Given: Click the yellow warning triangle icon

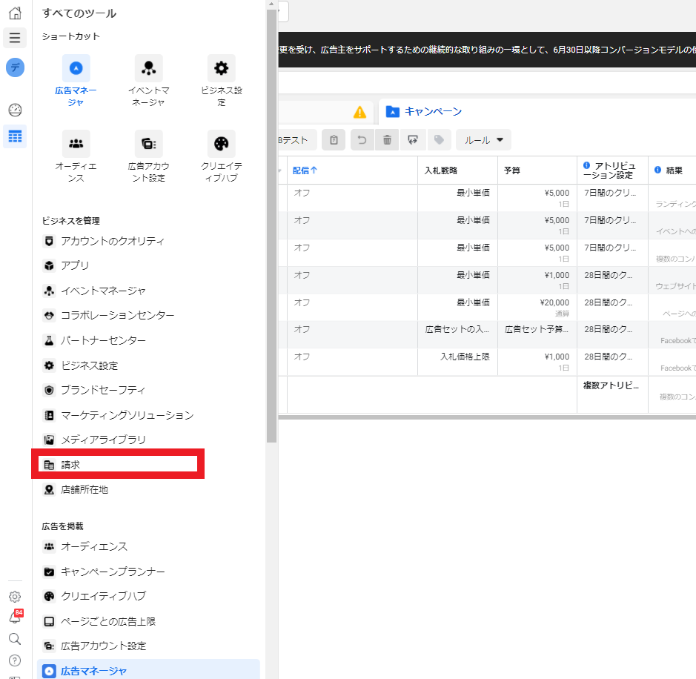Looking at the screenshot, I should click(x=359, y=112).
